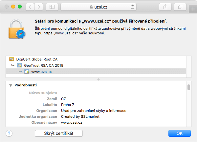
Task: Click the Země field label
Action: tap(52, 99)
